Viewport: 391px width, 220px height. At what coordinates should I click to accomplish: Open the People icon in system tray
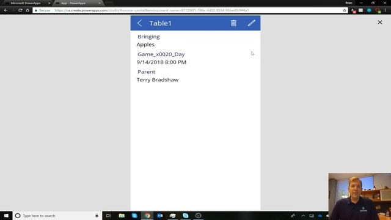(x=293, y=216)
